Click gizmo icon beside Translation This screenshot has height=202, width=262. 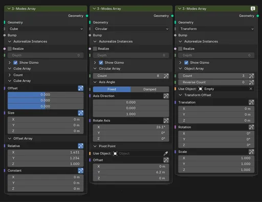point(251,102)
